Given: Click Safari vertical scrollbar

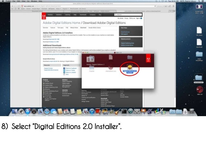Looking at the screenshot, I should tap(175, 55).
